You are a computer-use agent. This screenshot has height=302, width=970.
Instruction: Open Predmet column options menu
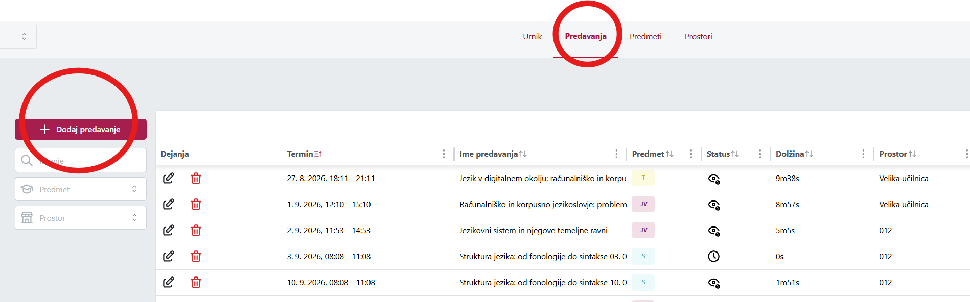coord(691,154)
